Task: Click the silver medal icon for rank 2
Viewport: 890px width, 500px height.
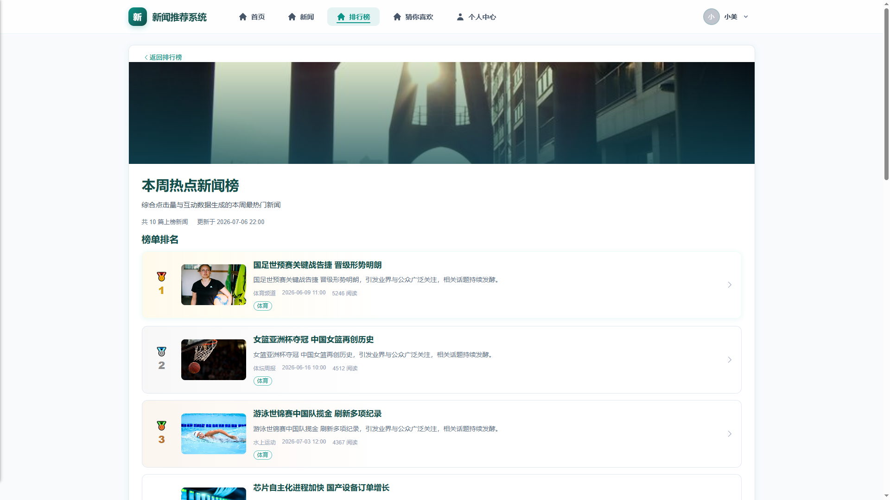Action: click(x=161, y=352)
